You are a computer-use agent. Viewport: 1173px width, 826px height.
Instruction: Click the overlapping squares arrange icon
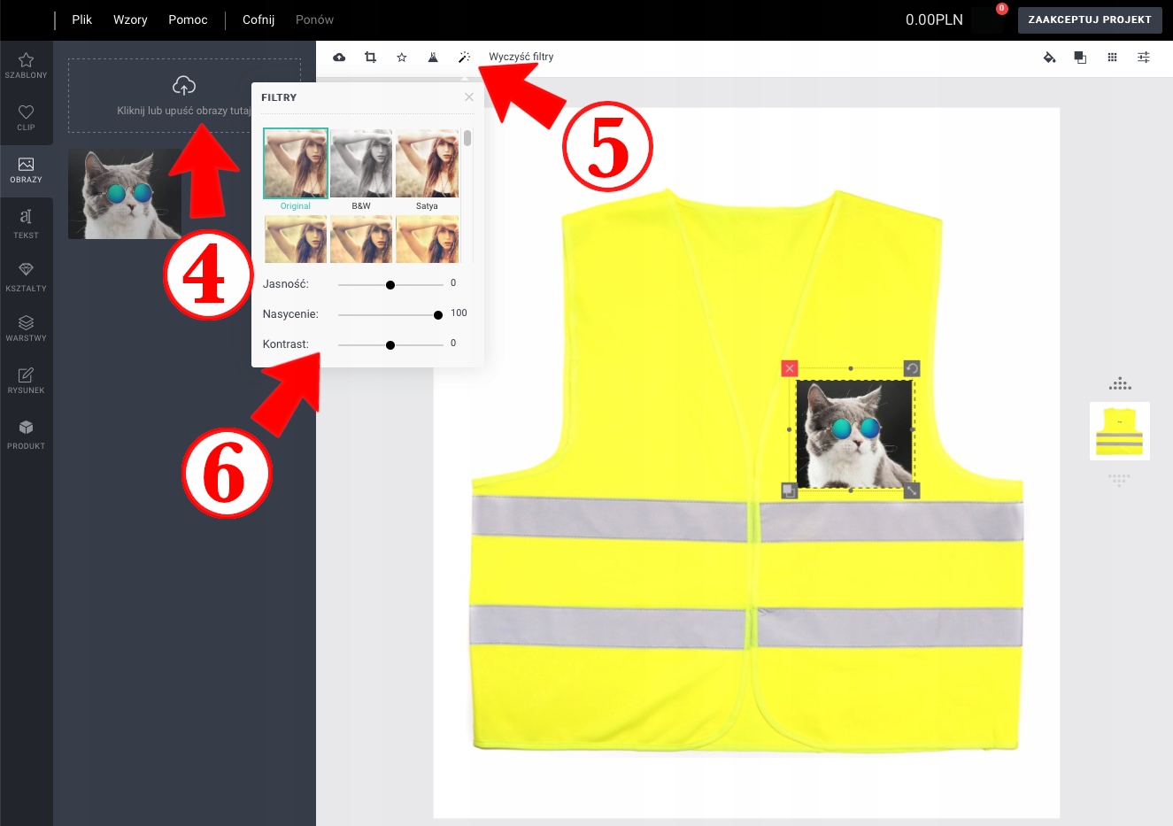(1080, 58)
